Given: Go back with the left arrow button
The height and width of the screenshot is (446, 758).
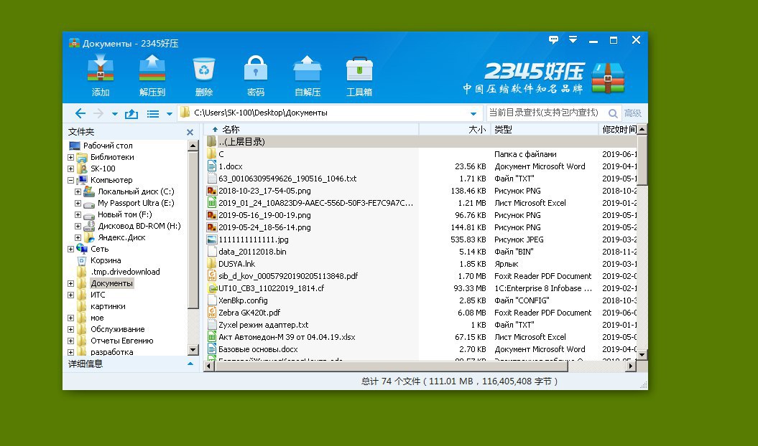Looking at the screenshot, I should pos(80,113).
